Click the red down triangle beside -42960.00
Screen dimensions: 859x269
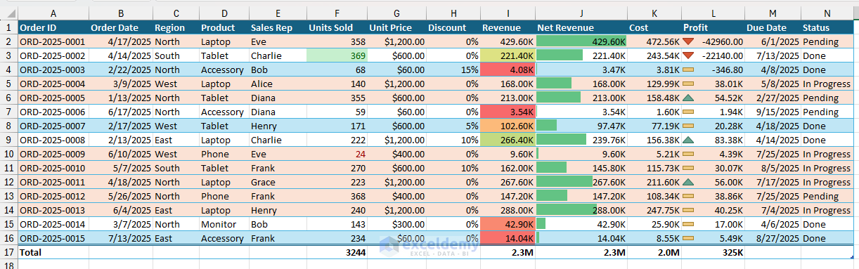[x=688, y=41]
